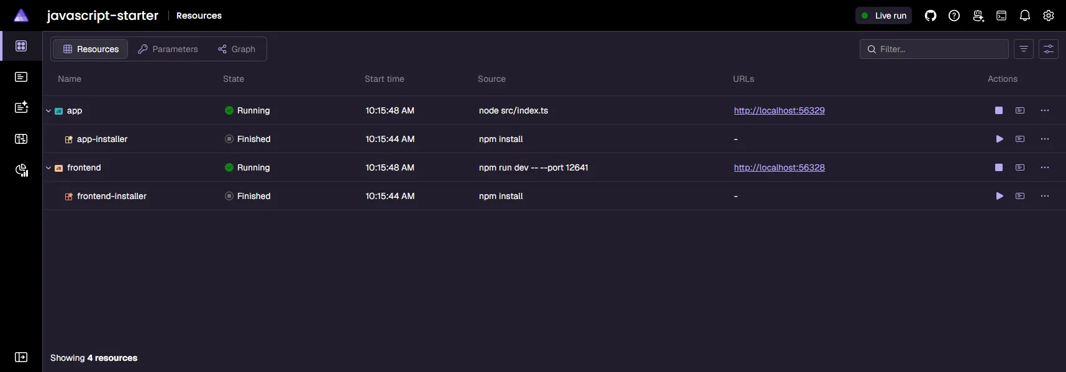Click the Running state of frontend
Viewport: 1066px width, 372px height.
pos(247,167)
